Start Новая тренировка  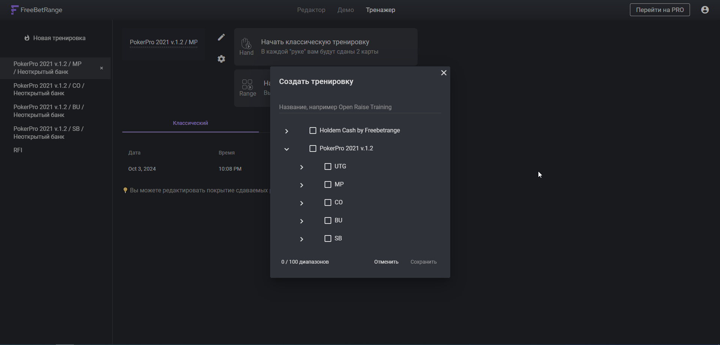[55, 38]
